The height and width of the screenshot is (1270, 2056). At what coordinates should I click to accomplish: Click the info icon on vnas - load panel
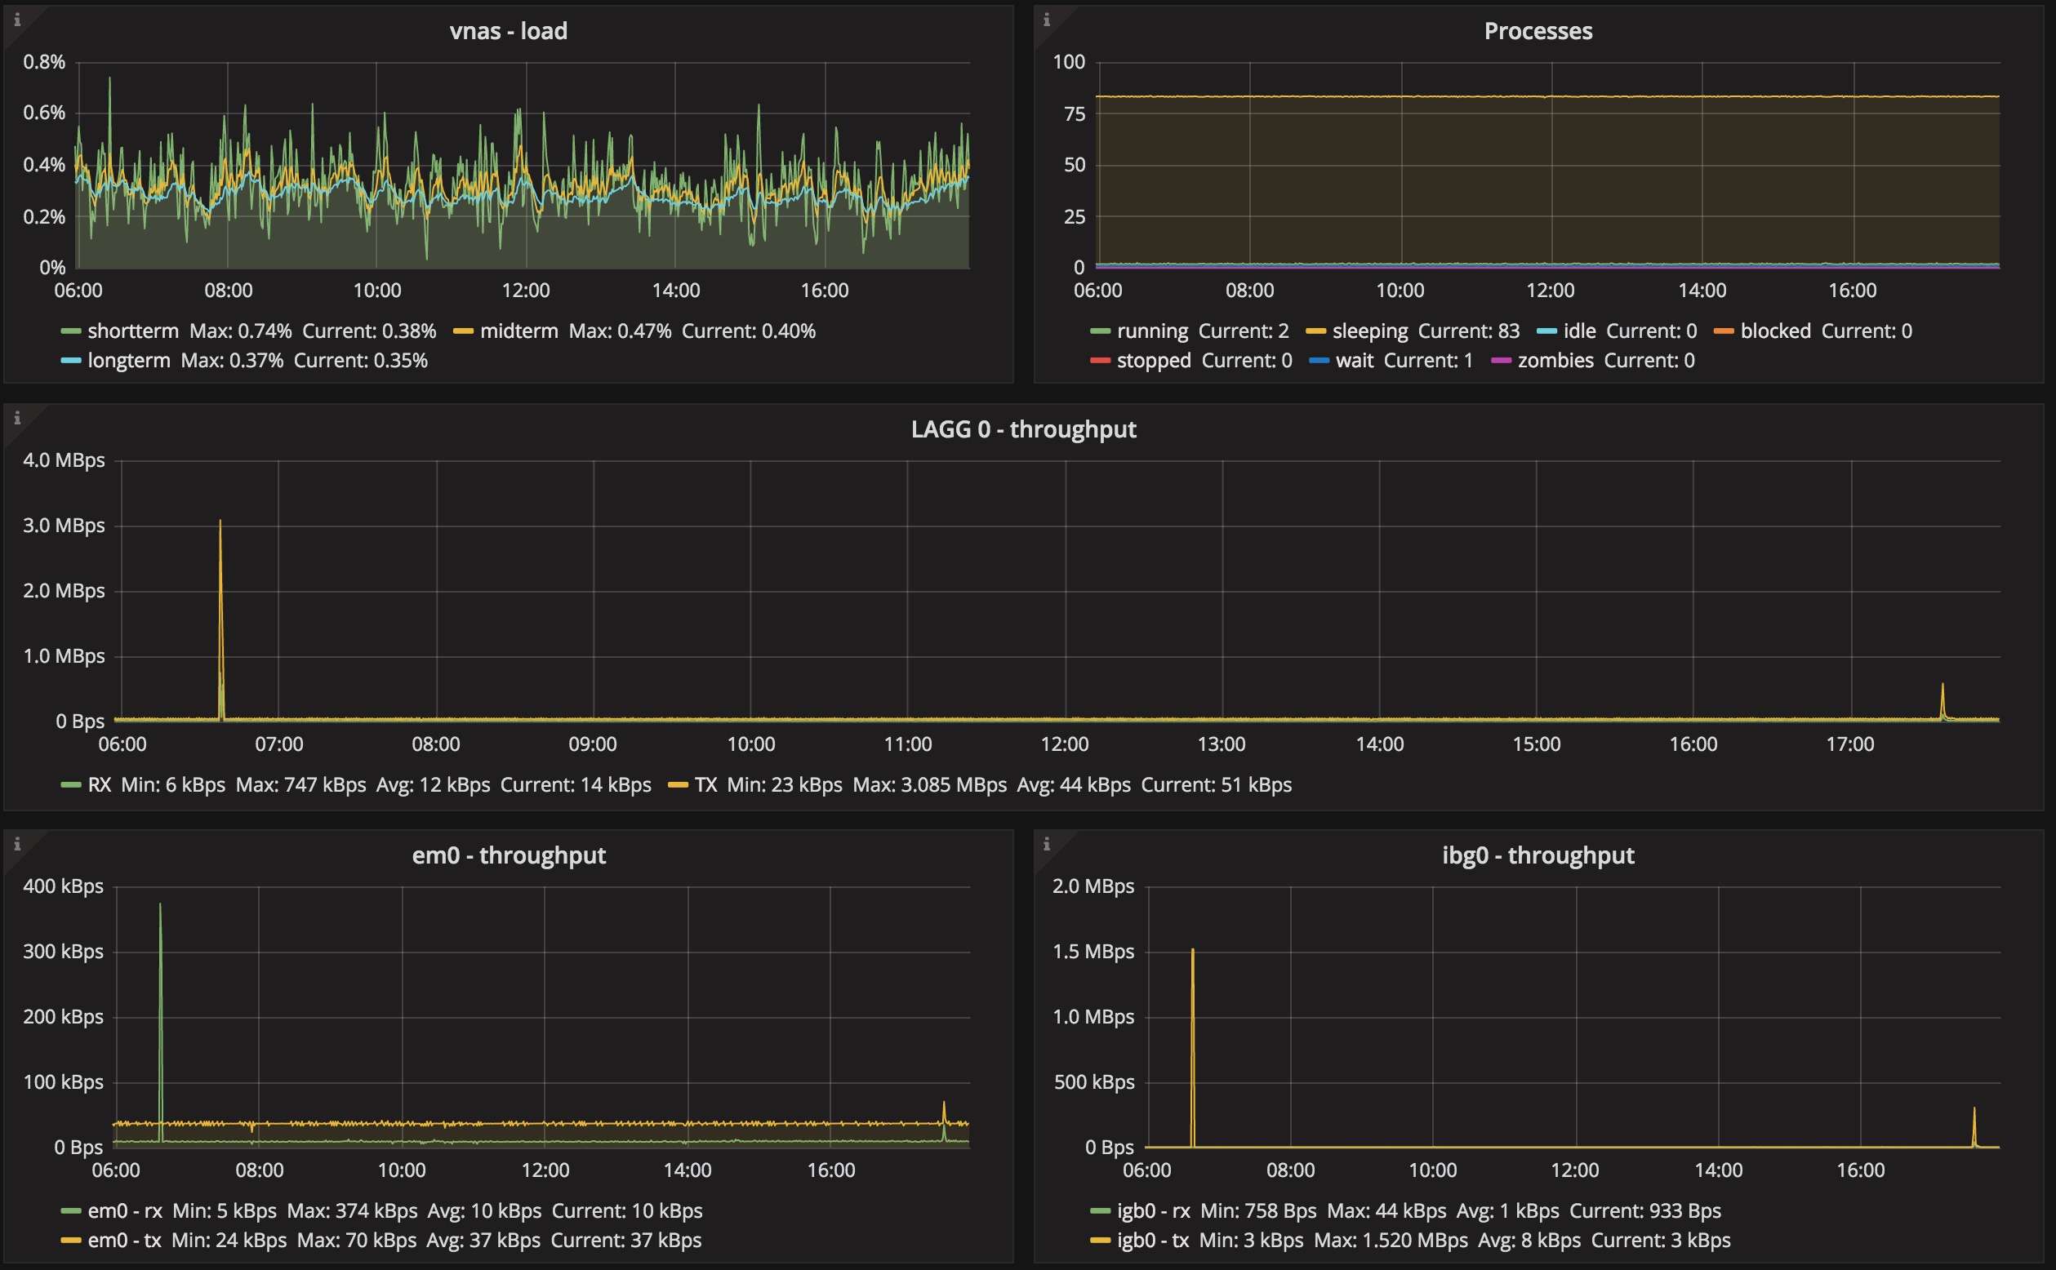tap(17, 20)
